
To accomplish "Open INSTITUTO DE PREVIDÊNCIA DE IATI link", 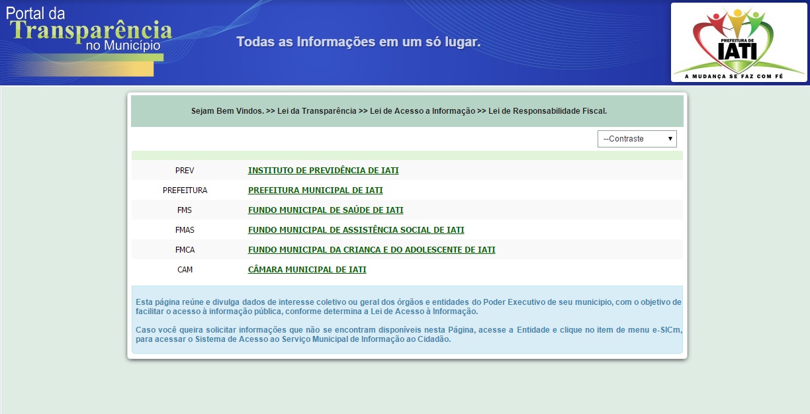I will tap(323, 171).
